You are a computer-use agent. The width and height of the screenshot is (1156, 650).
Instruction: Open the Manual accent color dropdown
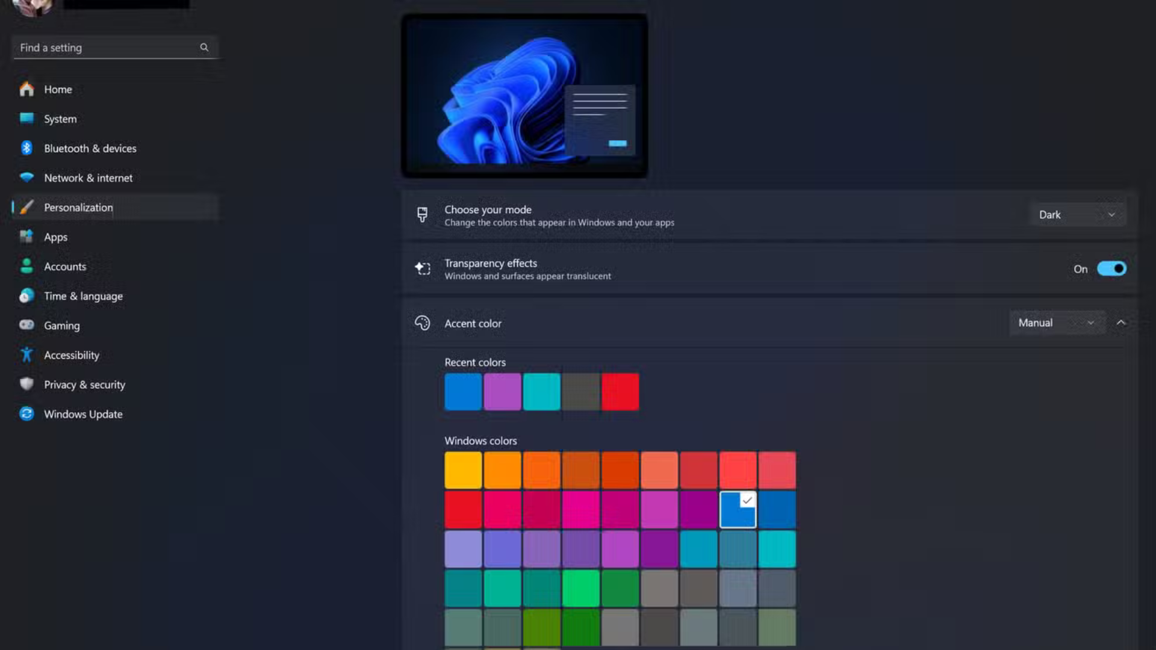coord(1057,323)
